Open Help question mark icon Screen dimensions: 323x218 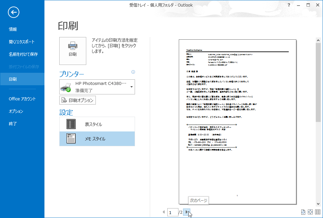289,5
